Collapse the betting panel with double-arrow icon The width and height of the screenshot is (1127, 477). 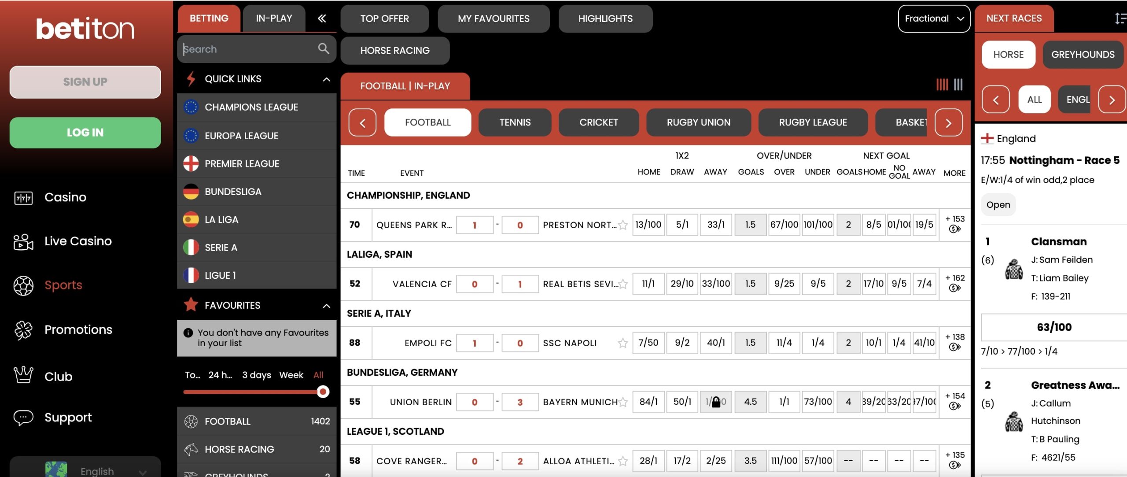coord(322,18)
